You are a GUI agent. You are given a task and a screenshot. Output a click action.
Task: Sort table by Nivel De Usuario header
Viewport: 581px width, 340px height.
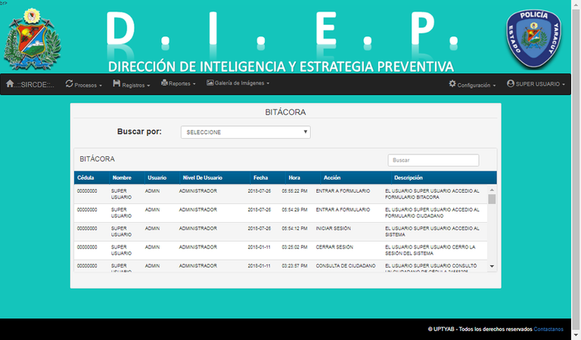[202, 178]
